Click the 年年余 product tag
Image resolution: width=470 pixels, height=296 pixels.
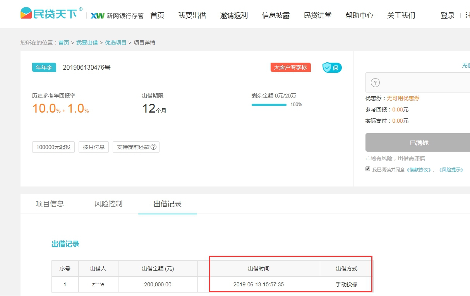(44, 67)
